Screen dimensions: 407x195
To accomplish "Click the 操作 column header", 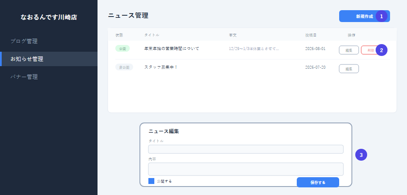I will 351,35.
